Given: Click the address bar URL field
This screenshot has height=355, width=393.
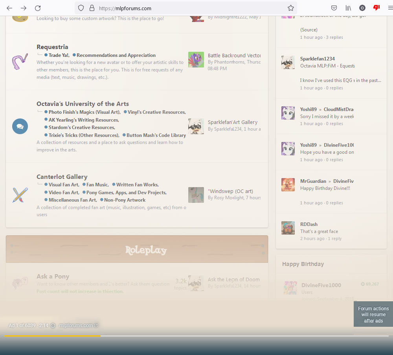Looking at the screenshot, I should click(x=189, y=8).
